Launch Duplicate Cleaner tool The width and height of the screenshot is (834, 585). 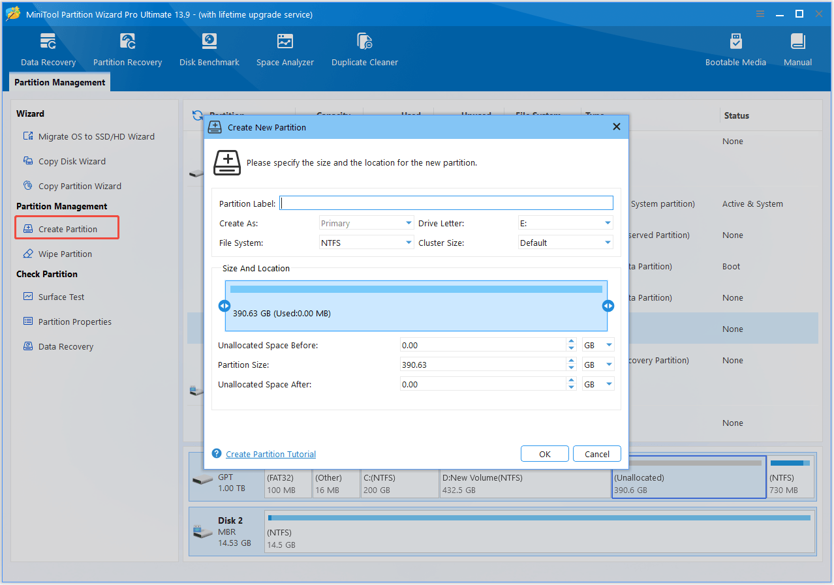point(365,50)
